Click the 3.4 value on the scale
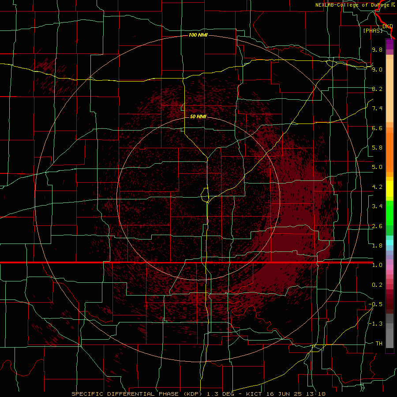 [x=377, y=206]
